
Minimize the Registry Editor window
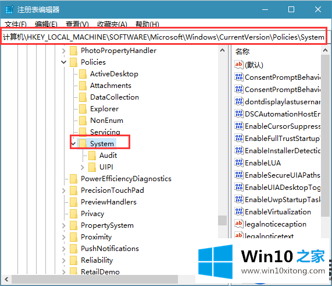pos(265,9)
